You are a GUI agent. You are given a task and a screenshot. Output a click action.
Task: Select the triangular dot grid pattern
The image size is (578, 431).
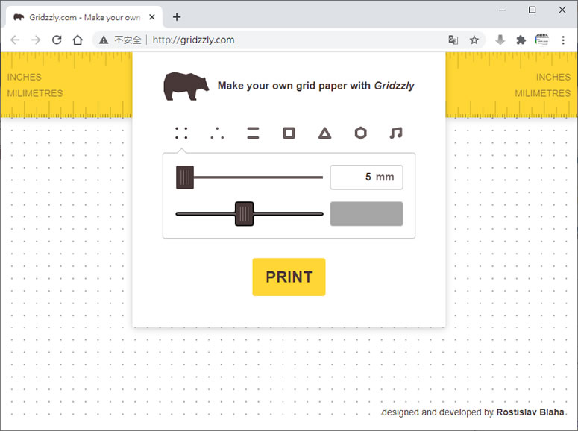[217, 133]
